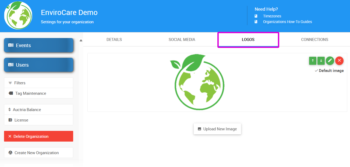Switch to the CONNECTIONS tab

coord(314,39)
